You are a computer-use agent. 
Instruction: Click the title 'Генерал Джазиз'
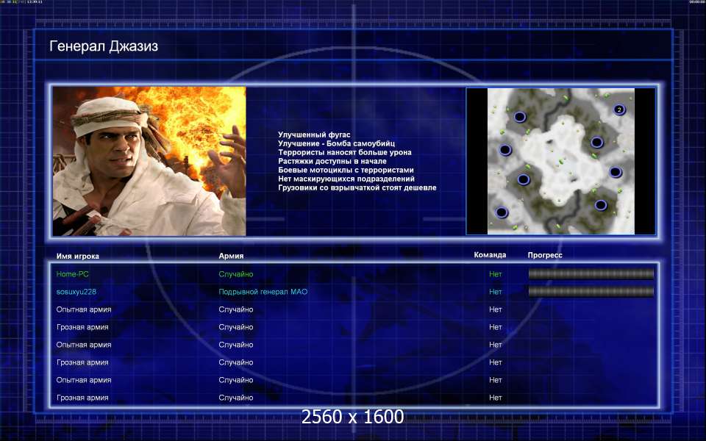pos(104,46)
